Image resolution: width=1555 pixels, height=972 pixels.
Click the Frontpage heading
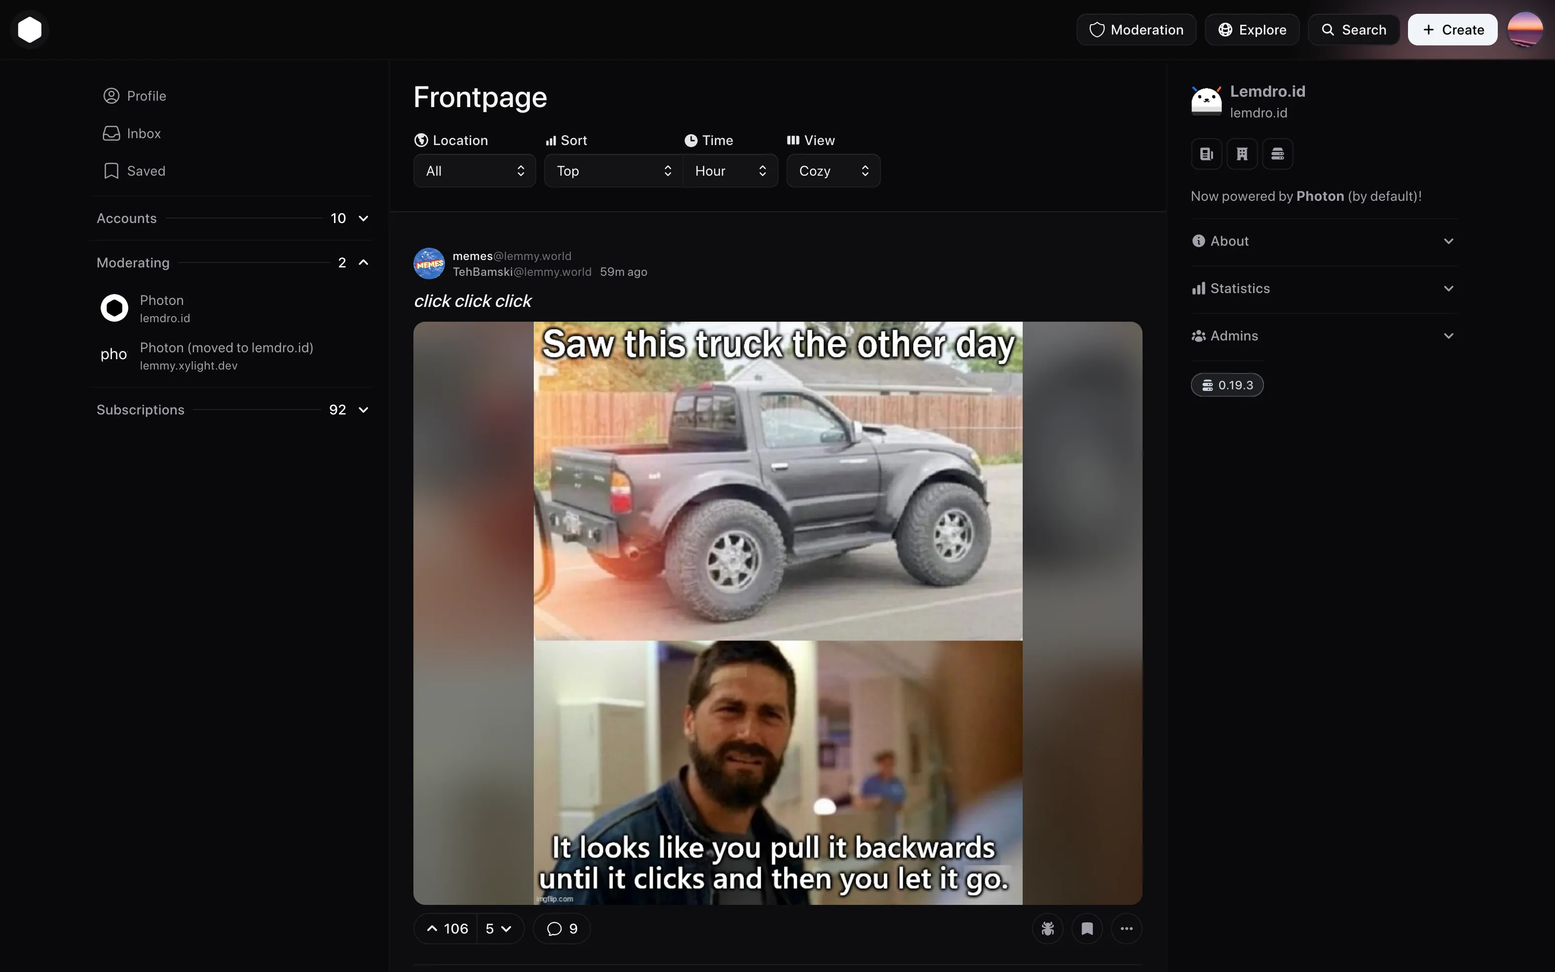tap(480, 97)
